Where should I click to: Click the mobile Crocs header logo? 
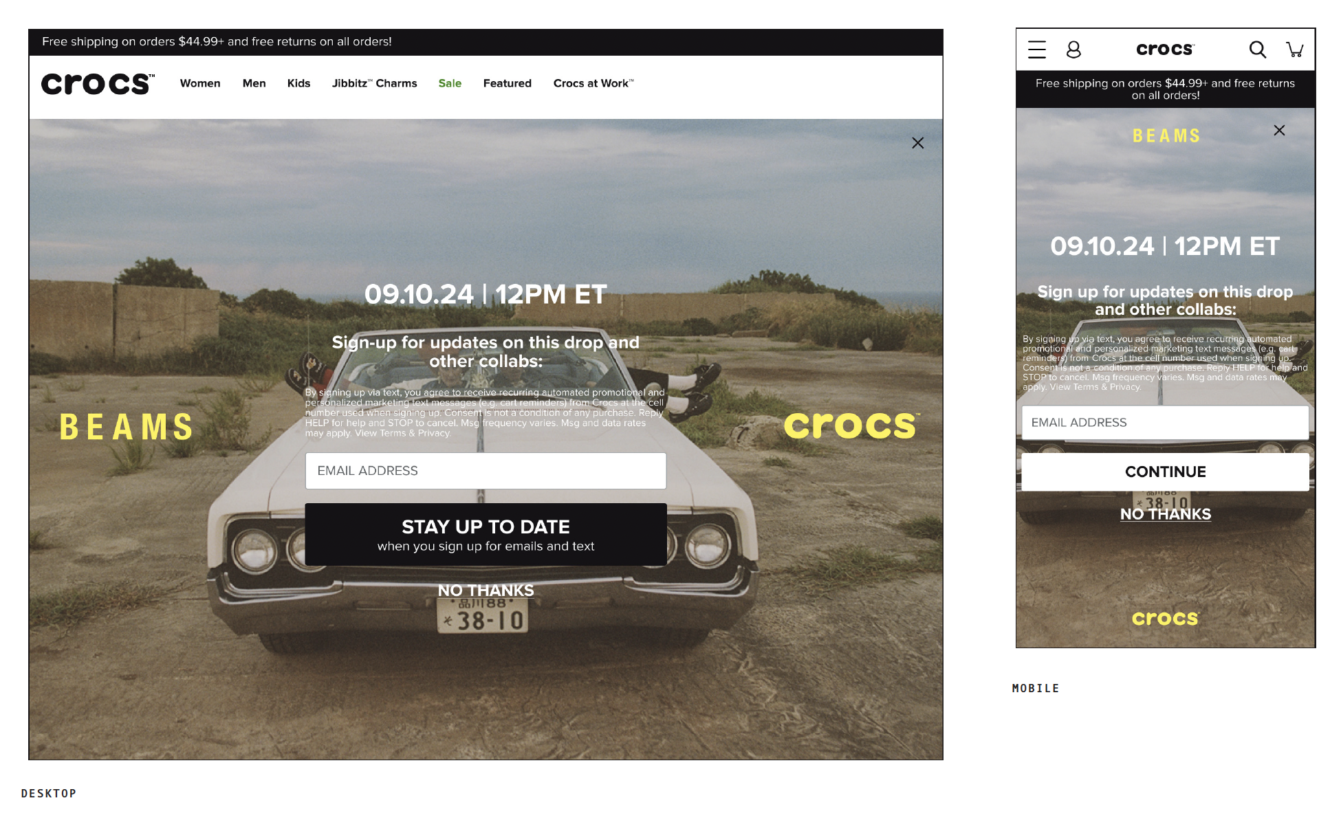click(1165, 49)
